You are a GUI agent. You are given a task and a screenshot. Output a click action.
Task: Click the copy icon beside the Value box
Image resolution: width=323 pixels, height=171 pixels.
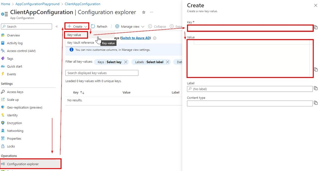point(316,70)
